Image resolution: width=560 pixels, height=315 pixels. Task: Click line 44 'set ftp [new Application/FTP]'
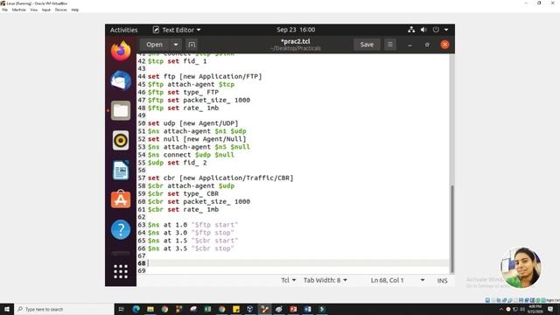205,76
